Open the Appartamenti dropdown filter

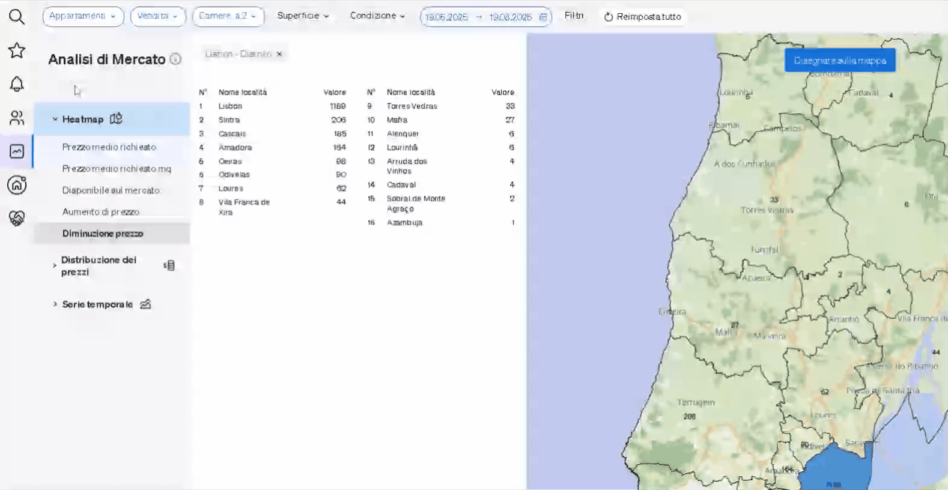click(83, 16)
